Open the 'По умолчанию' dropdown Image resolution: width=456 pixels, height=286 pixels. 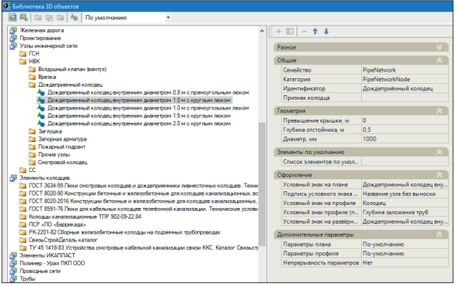point(168,18)
